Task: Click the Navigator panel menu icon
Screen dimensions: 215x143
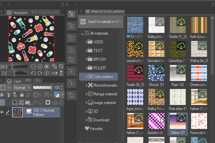Action: 2,12
